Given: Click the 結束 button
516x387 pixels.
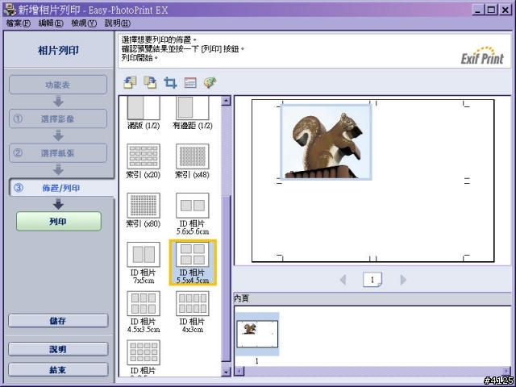Looking at the screenshot, I should point(58,369).
